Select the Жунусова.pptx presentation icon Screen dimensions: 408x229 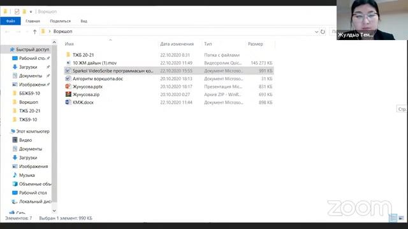pos(68,87)
